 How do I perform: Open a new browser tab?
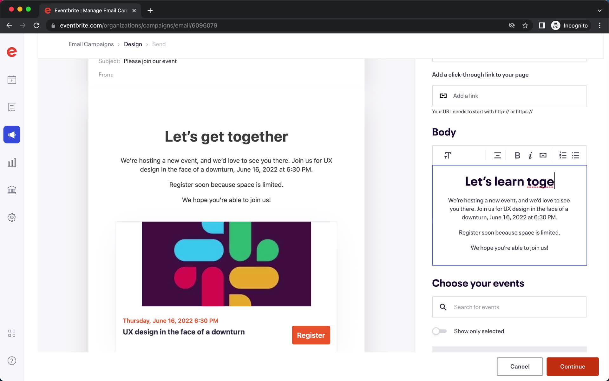click(x=150, y=10)
